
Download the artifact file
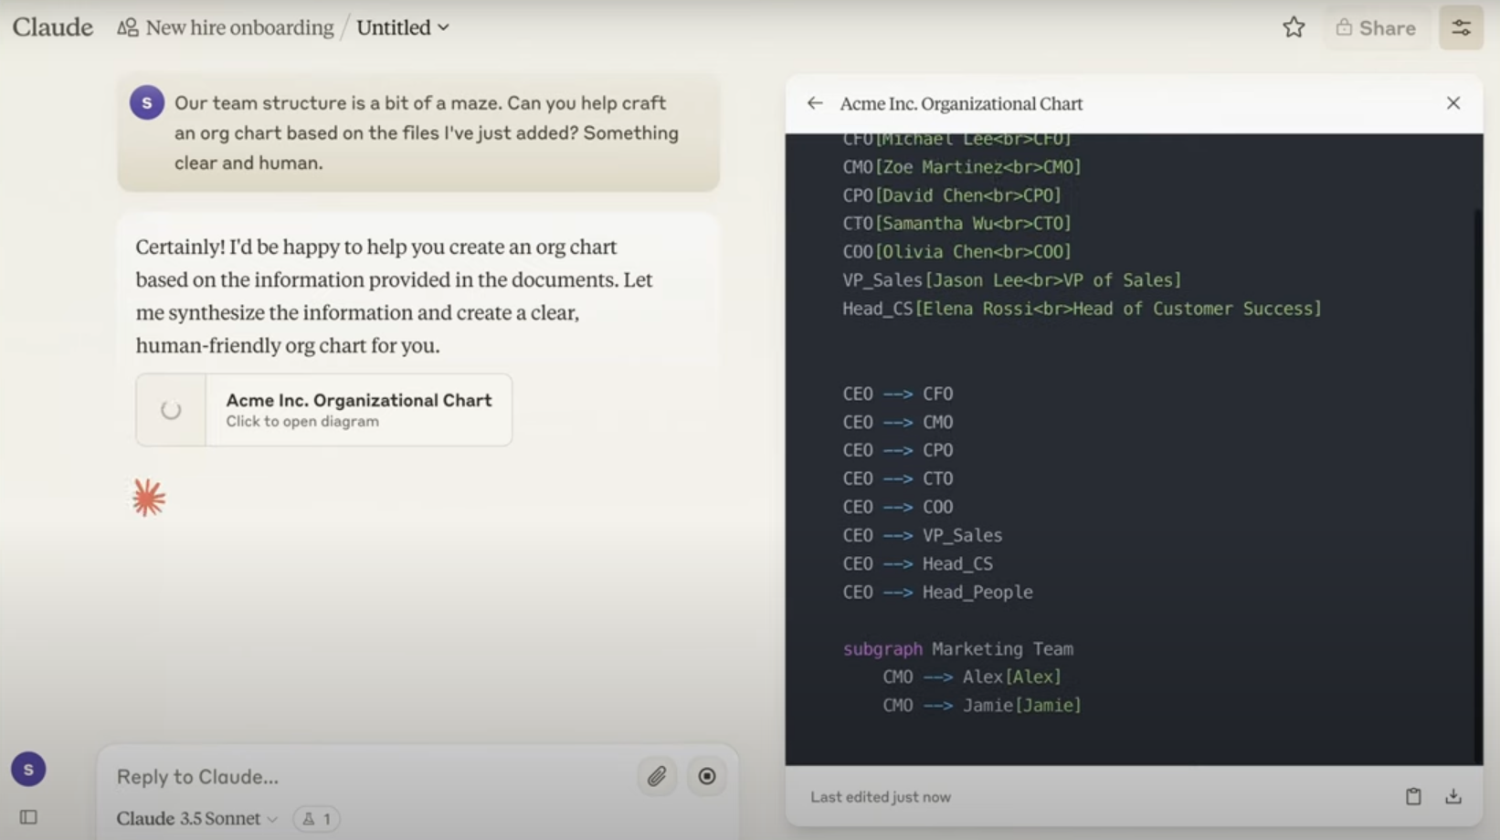[x=1453, y=796]
